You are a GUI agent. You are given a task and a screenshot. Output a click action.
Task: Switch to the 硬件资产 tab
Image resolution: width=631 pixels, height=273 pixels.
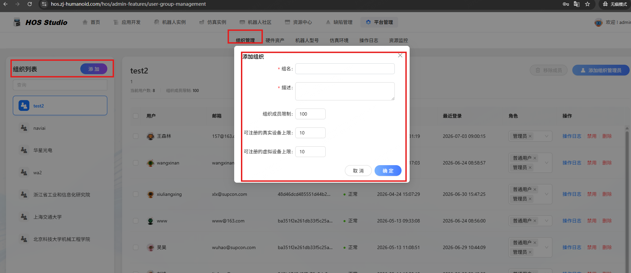(275, 40)
